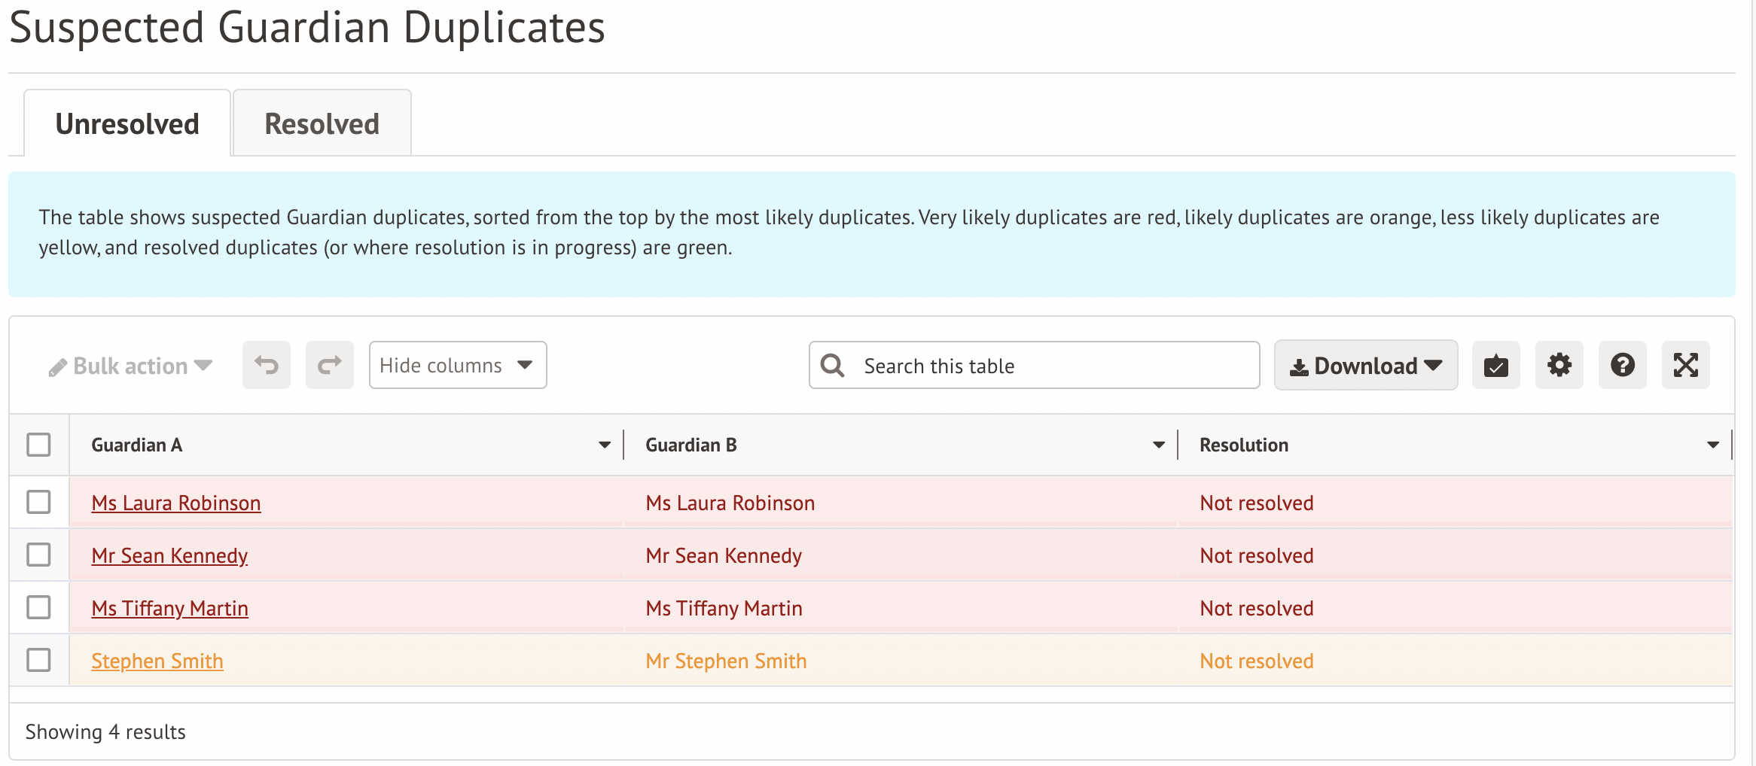Open the Bulk action dropdown

pyautogui.click(x=130, y=366)
